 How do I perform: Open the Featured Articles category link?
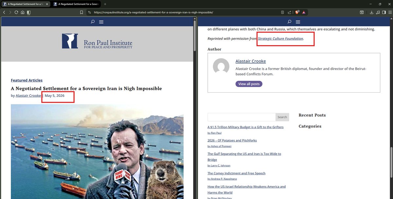point(27,80)
